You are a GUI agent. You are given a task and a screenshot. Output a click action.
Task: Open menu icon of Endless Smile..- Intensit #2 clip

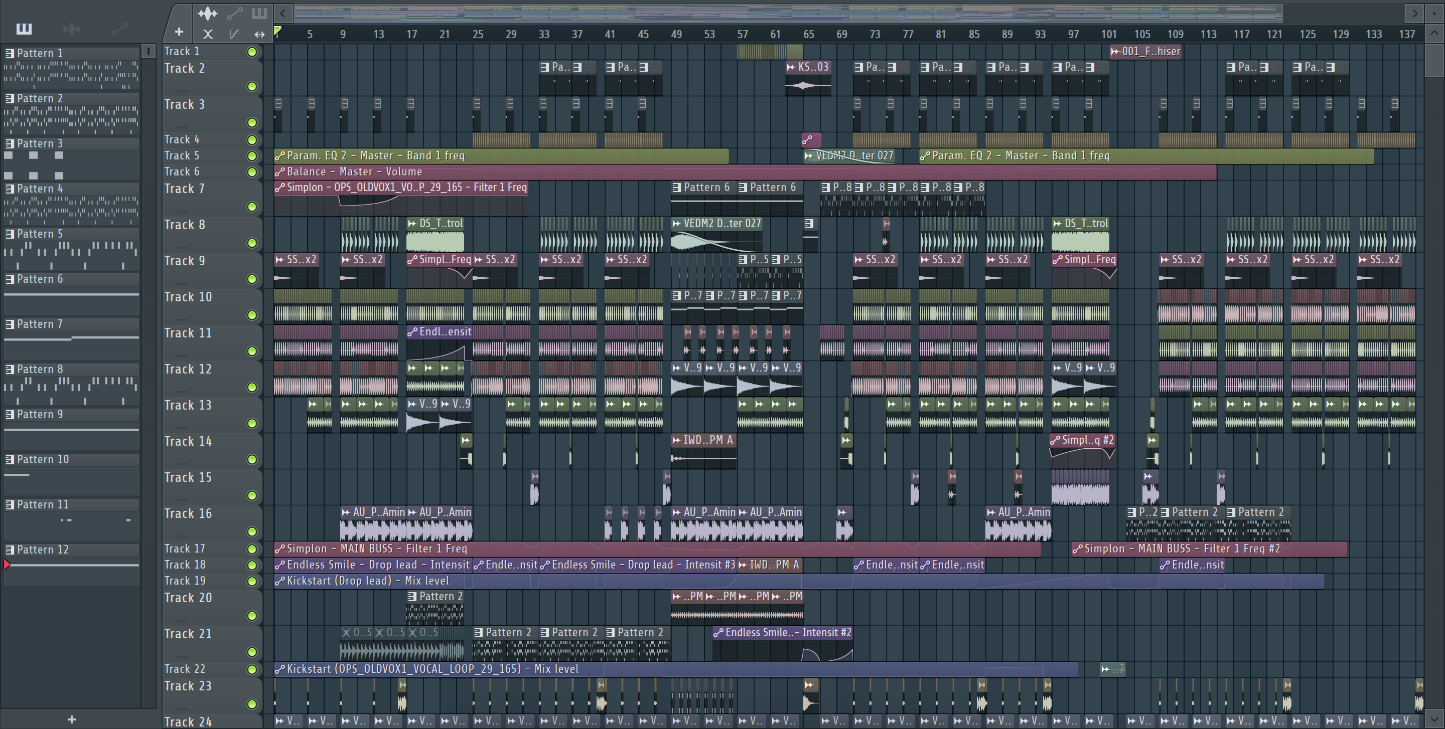click(718, 633)
